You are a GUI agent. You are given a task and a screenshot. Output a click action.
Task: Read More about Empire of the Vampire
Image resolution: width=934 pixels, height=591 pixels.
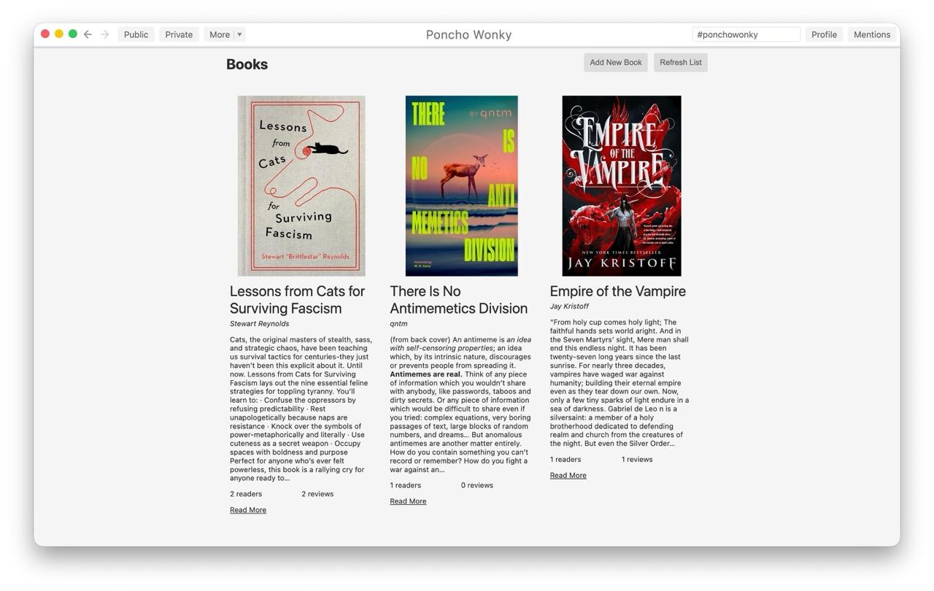coord(568,475)
